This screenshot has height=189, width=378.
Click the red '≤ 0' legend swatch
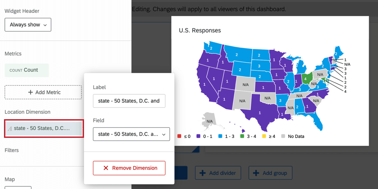click(180, 136)
